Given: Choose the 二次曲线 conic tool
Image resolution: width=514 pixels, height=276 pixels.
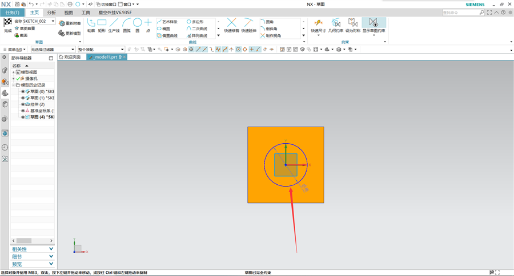Looking at the screenshot, I should point(197,29).
